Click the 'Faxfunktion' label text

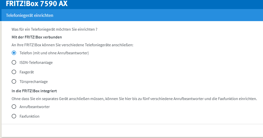pyautogui.click(x=29, y=116)
